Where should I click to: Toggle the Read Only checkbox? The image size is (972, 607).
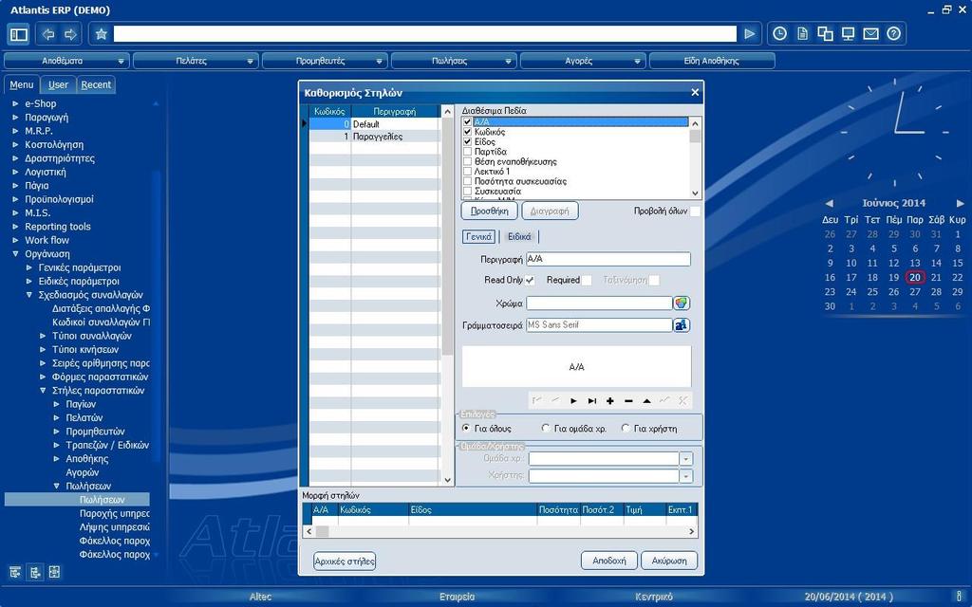[530, 280]
